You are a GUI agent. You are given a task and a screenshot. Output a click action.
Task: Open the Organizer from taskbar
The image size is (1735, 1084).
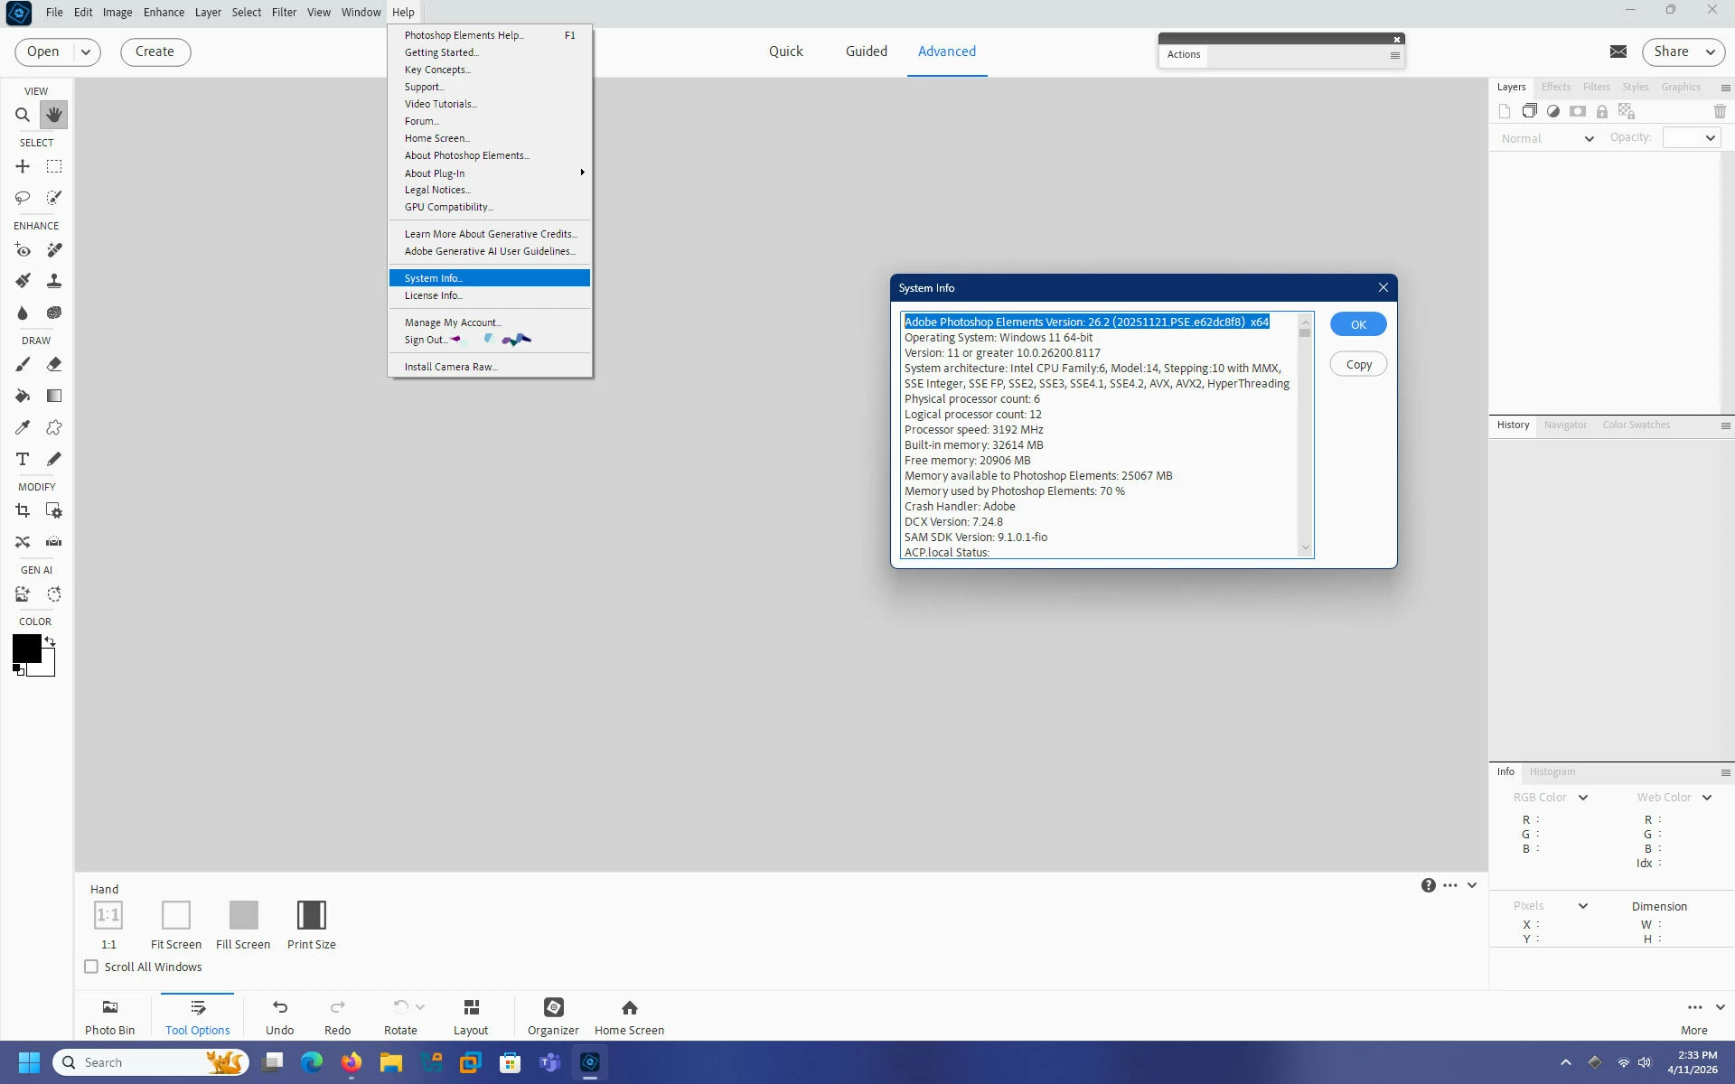(x=553, y=1015)
